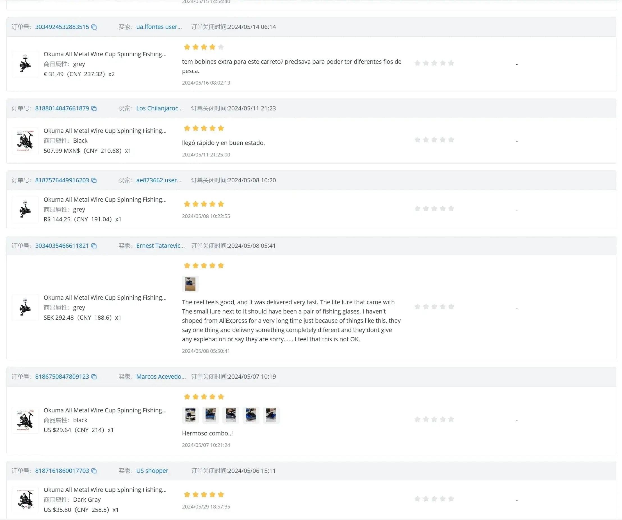
Task: Copy order number 8186750847809123
Action: coord(94,377)
